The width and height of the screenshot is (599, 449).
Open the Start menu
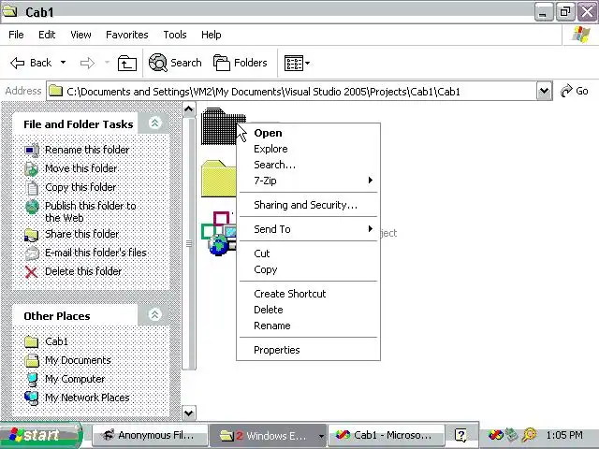(41, 435)
